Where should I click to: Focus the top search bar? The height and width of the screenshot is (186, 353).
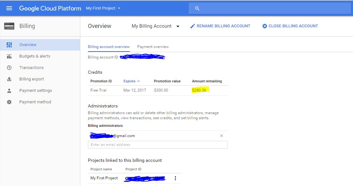(270, 9)
